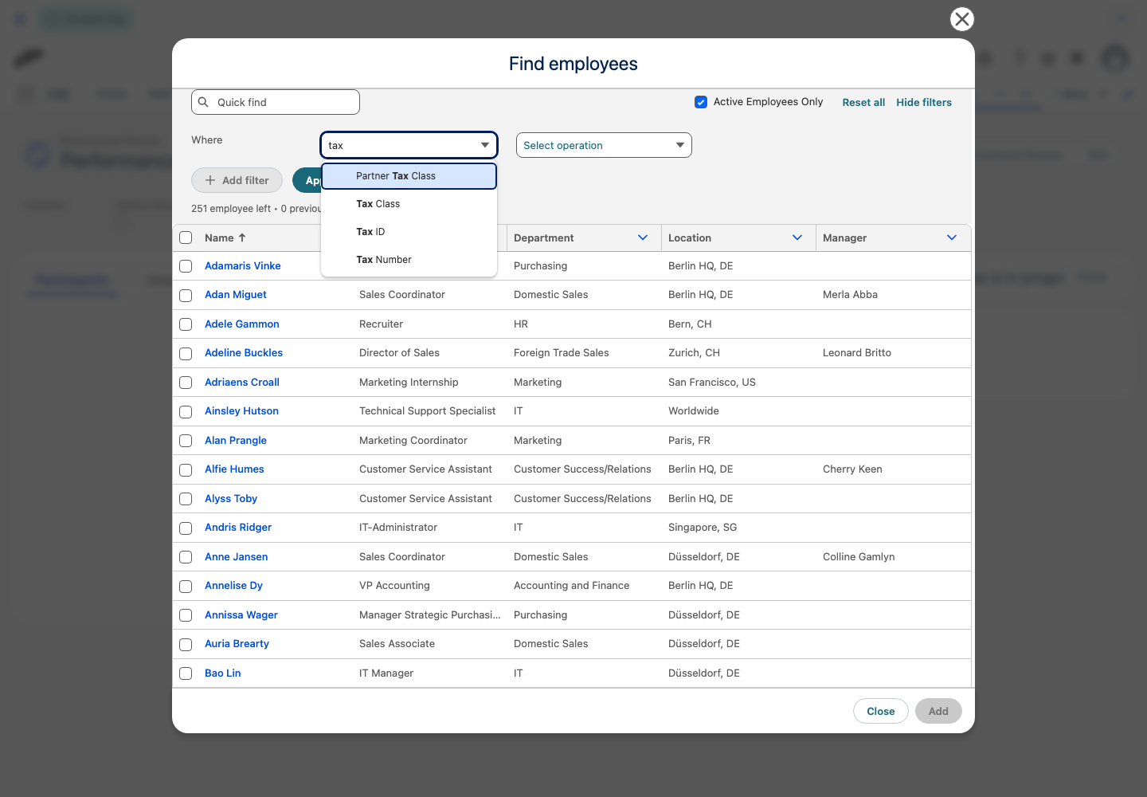Click the Name column sort arrow
The image size is (1147, 797).
(x=242, y=238)
